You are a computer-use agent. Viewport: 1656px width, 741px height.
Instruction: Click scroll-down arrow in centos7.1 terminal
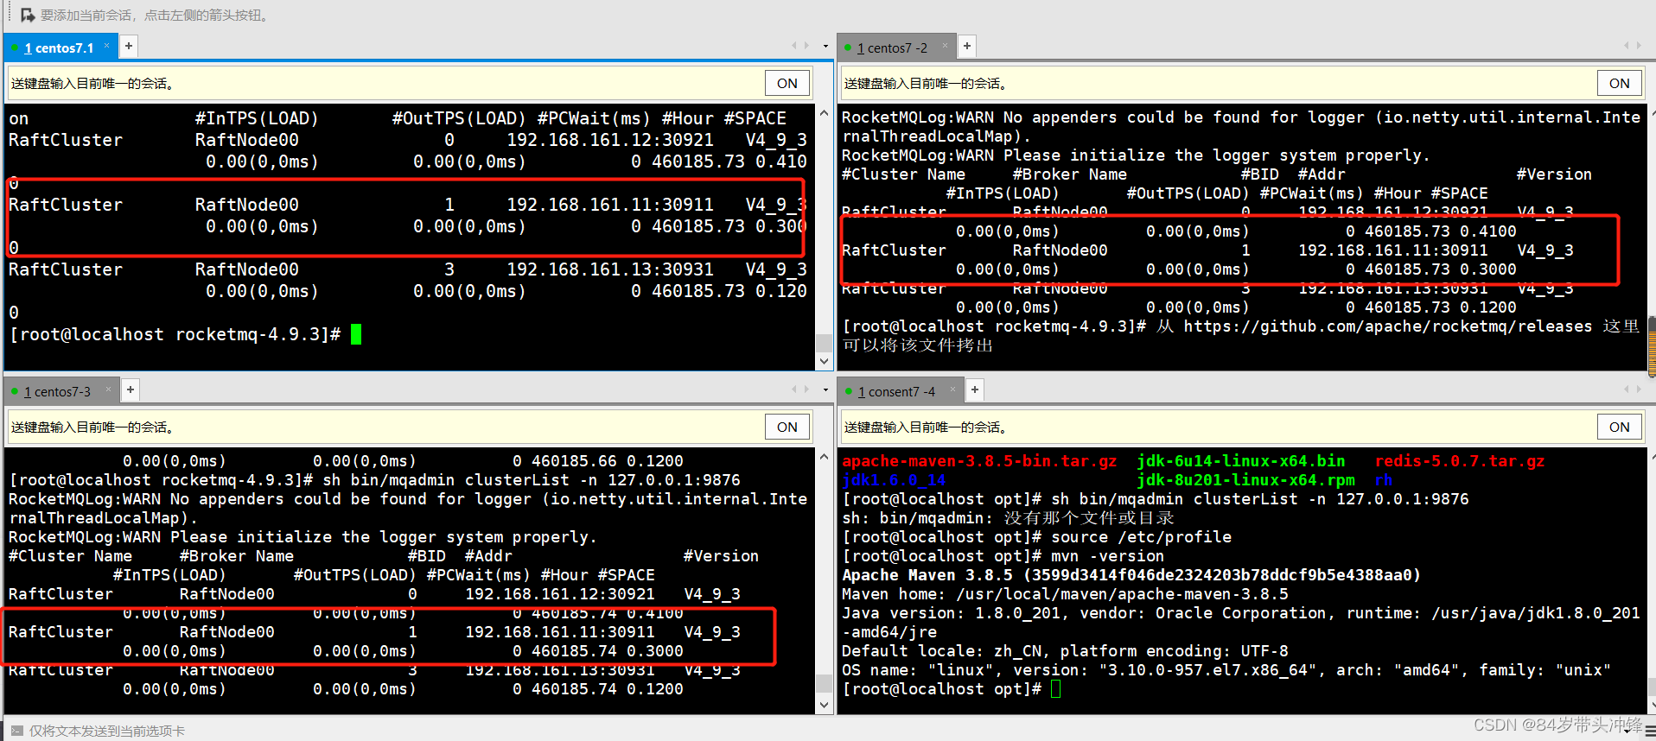coord(825,361)
